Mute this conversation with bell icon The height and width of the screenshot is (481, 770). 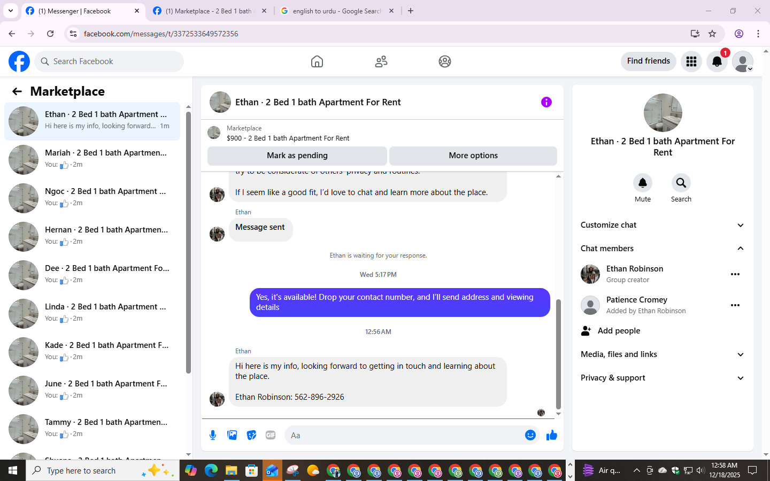643,183
